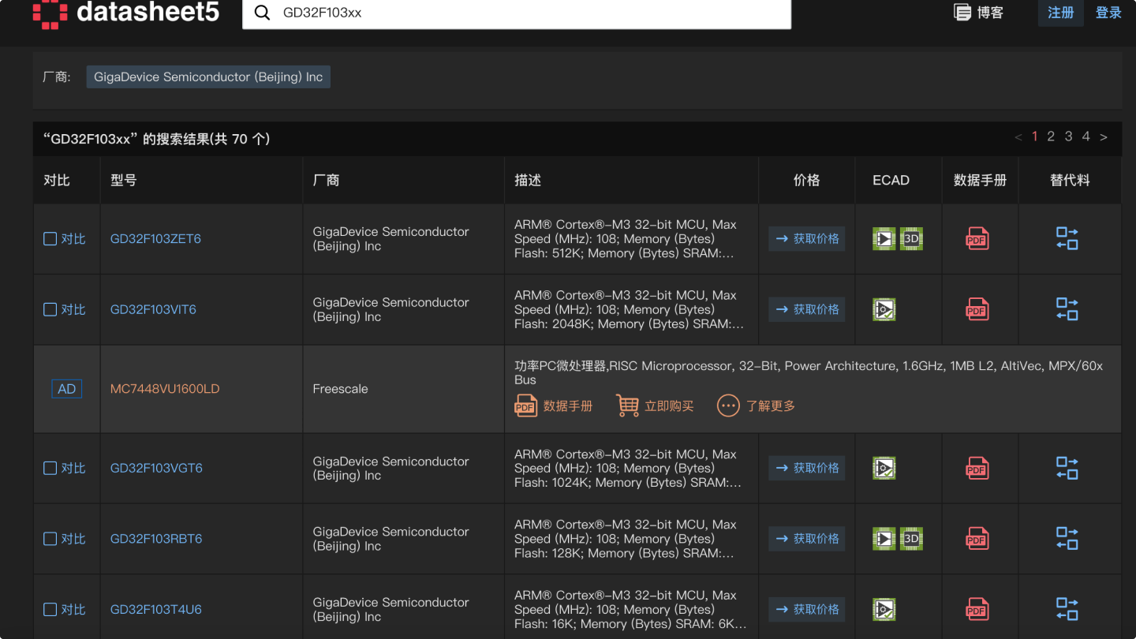Open PDF datasheet icon for GD32F103T4U6
Image resolution: width=1136 pixels, height=639 pixels.
pos(977,609)
